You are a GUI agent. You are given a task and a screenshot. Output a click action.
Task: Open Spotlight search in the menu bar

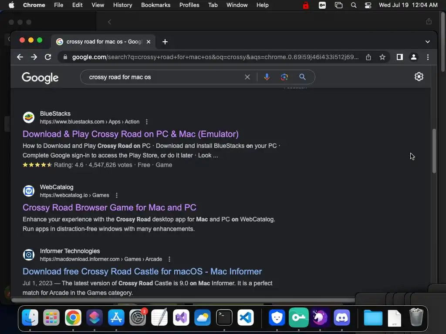[x=354, y=5]
